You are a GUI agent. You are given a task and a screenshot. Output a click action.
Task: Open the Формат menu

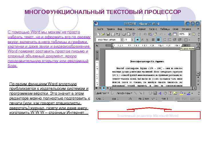[x=142, y=29]
